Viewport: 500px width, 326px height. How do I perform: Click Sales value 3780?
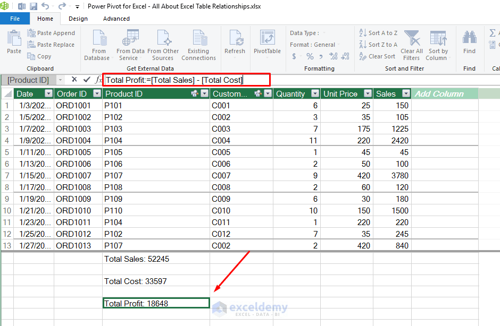pos(392,175)
